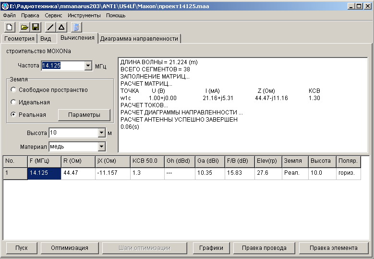Open the Высота height dropdown list
The image size is (374, 259).
(101, 133)
